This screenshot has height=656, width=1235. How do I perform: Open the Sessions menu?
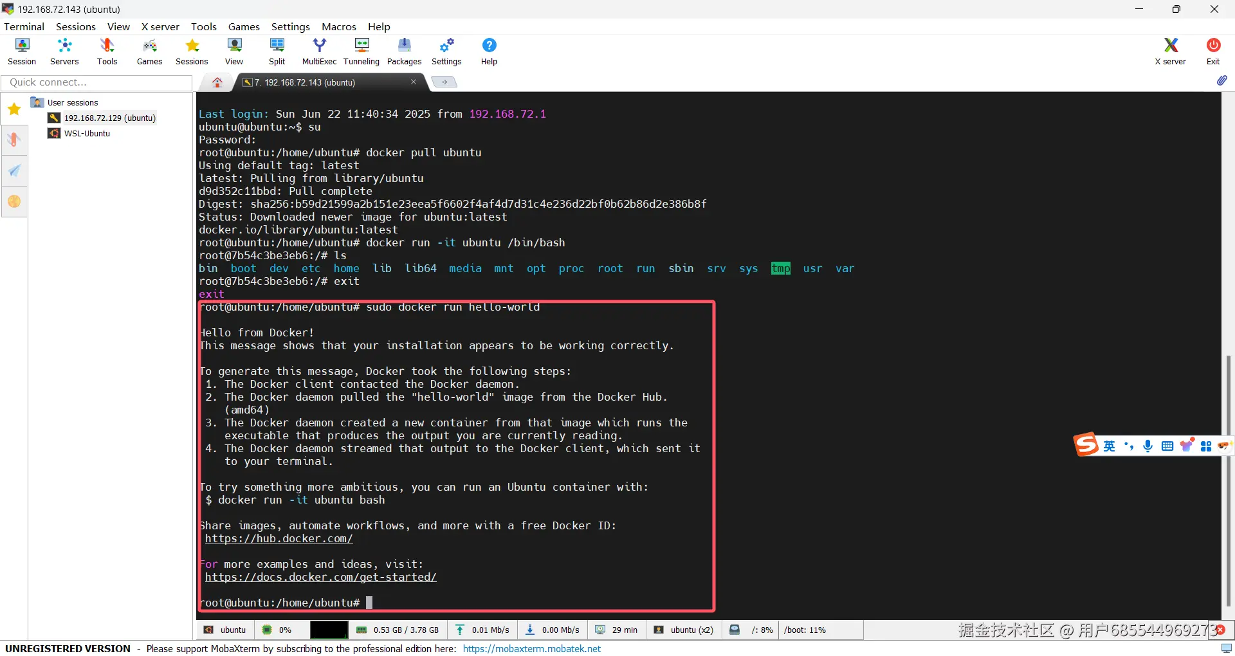(76, 26)
